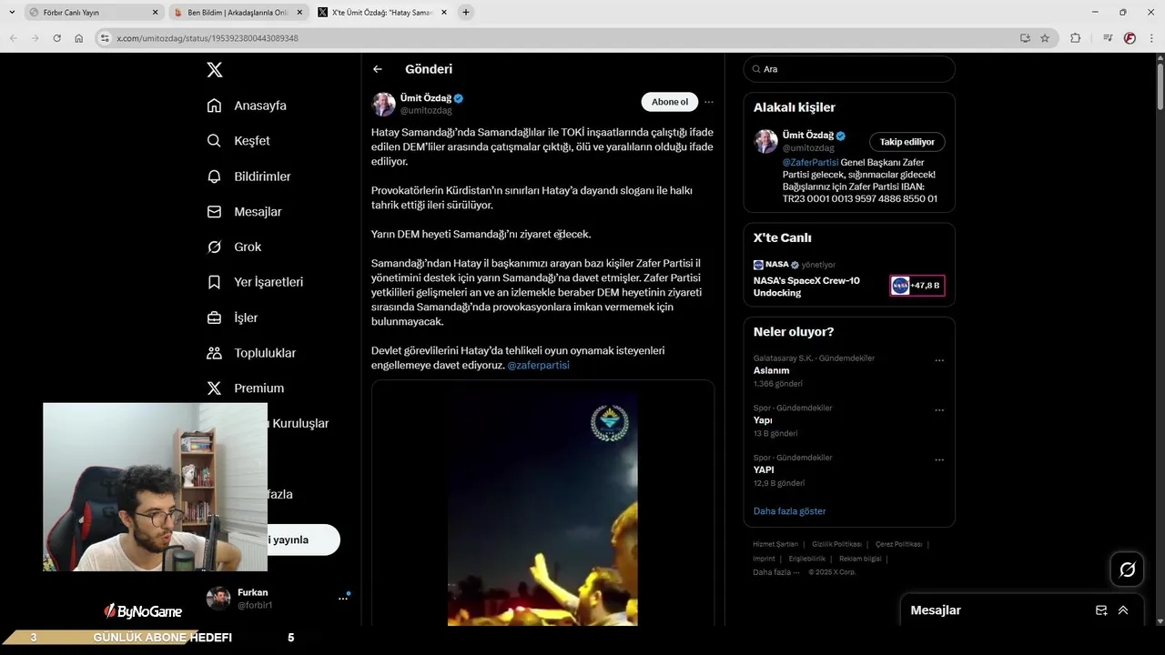Close the Förbir Canlı Yayın tab

coord(155,13)
